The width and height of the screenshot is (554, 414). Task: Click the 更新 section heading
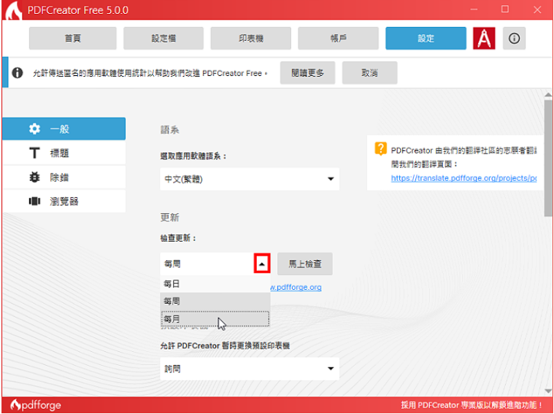(x=170, y=217)
